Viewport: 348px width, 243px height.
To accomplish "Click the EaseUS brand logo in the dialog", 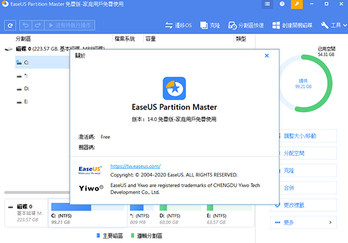I will pos(90,170).
